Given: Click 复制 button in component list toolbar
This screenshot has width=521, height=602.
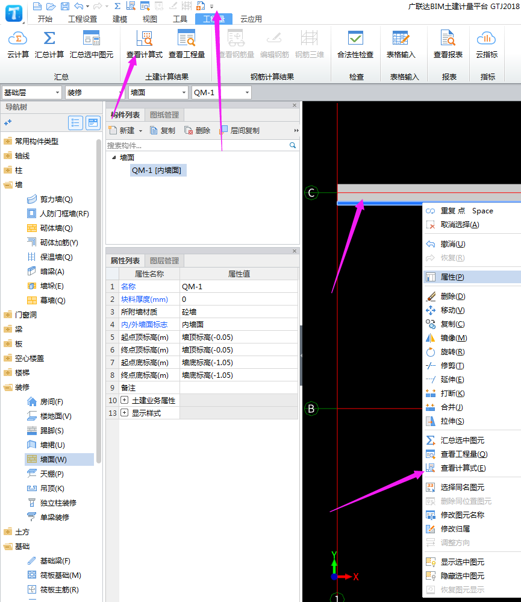Looking at the screenshot, I should coord(163,131).
